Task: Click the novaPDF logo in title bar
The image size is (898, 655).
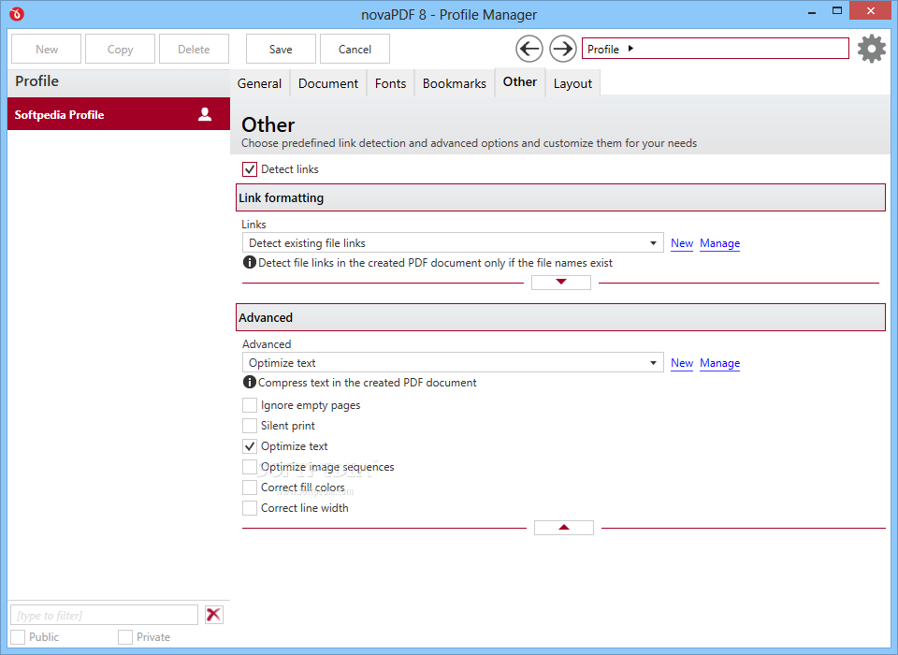Action: 17,14
